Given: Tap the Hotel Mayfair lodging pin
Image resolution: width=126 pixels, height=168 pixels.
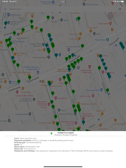Looking at the screenshot, I should tap(56, 98).
